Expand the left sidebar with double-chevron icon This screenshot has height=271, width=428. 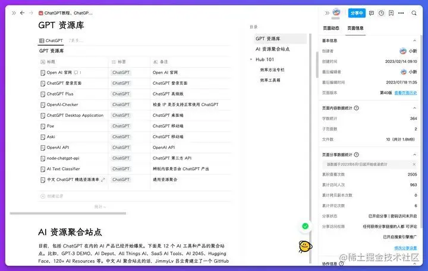point(14,13)
